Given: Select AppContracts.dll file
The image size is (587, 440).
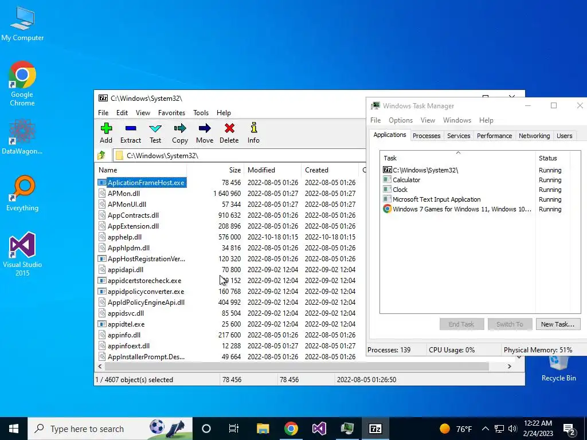Looking at the screenshot, I should (133, 215).
